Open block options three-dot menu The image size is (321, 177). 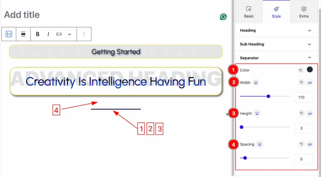coord(84,34)
